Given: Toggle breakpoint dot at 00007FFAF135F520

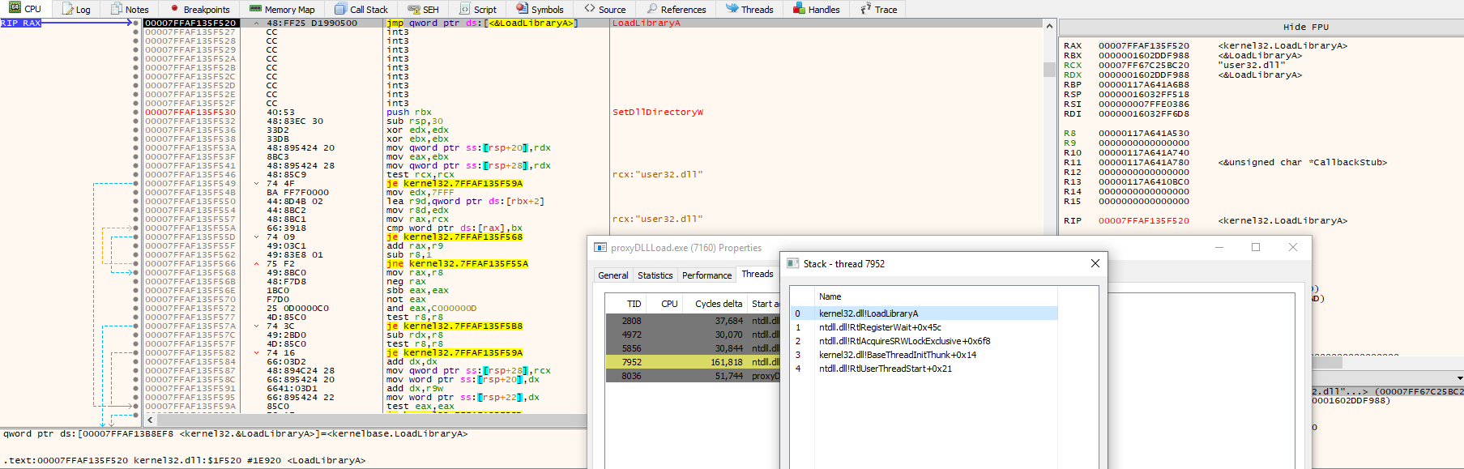Looking at the screenshot, I should coord(135,23).
